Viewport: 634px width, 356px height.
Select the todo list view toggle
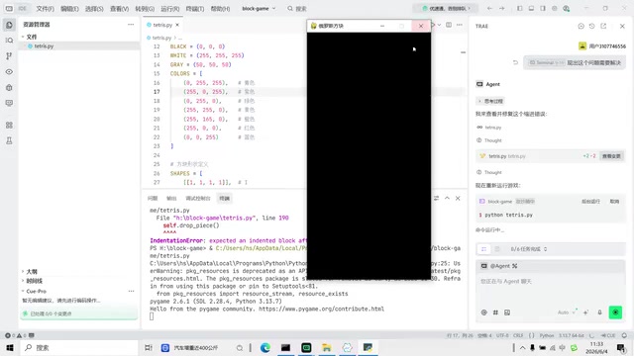tap(484, 249)
